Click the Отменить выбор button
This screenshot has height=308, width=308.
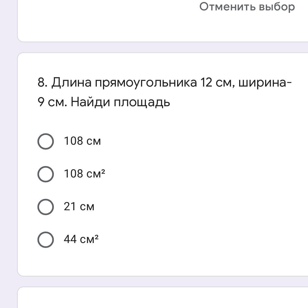[x=247, y=7]
